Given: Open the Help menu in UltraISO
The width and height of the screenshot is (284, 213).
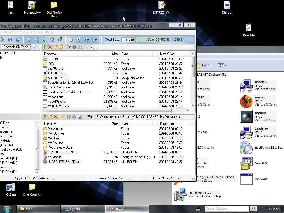Looking at the screenshot, I should [x=49, y=32].
